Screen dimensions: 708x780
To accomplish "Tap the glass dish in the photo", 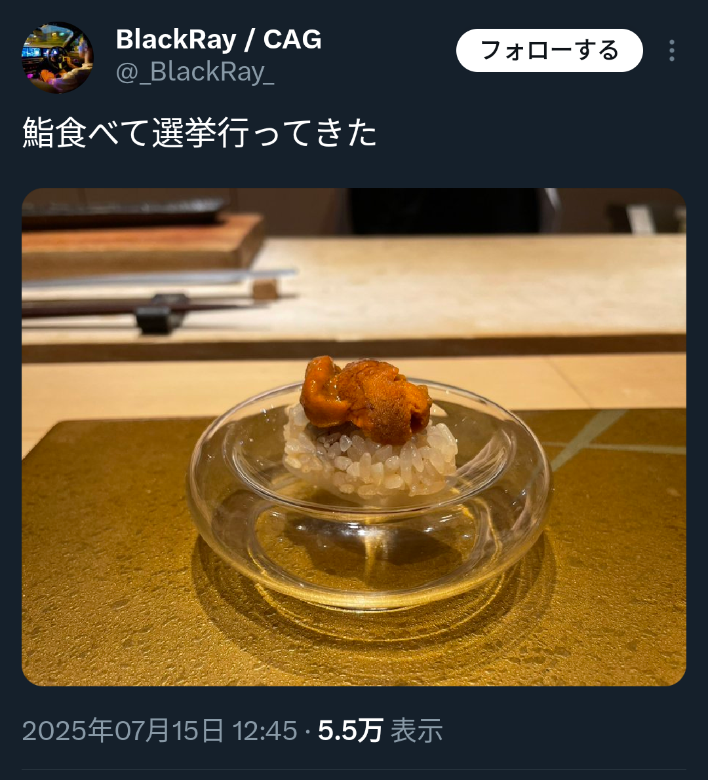I will pos(370,498).
